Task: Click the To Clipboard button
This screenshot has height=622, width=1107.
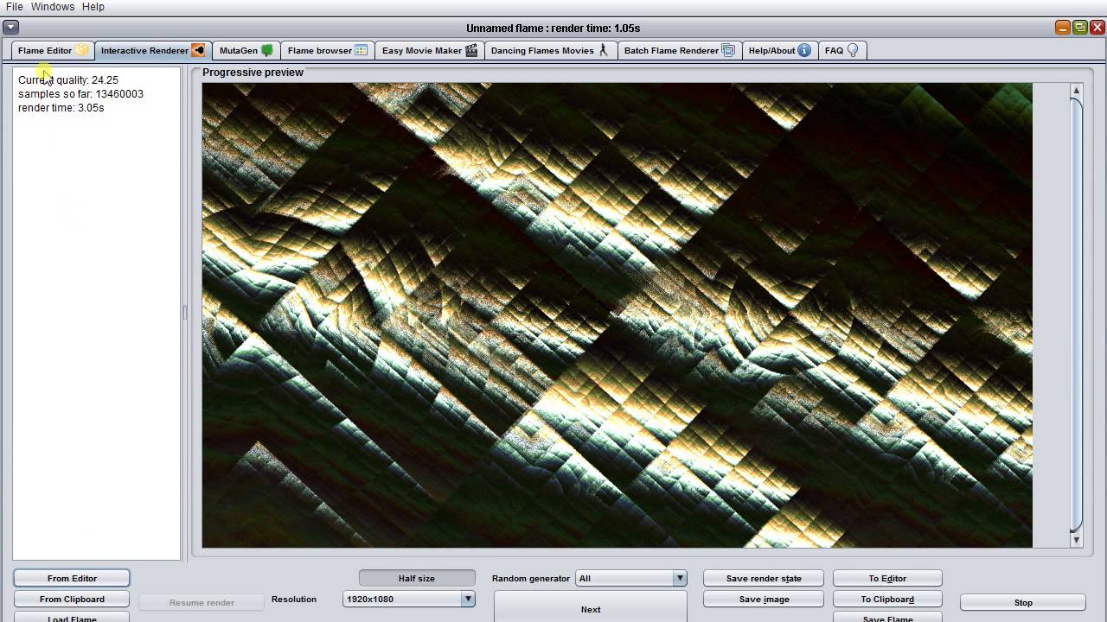Action: [887, 599]
